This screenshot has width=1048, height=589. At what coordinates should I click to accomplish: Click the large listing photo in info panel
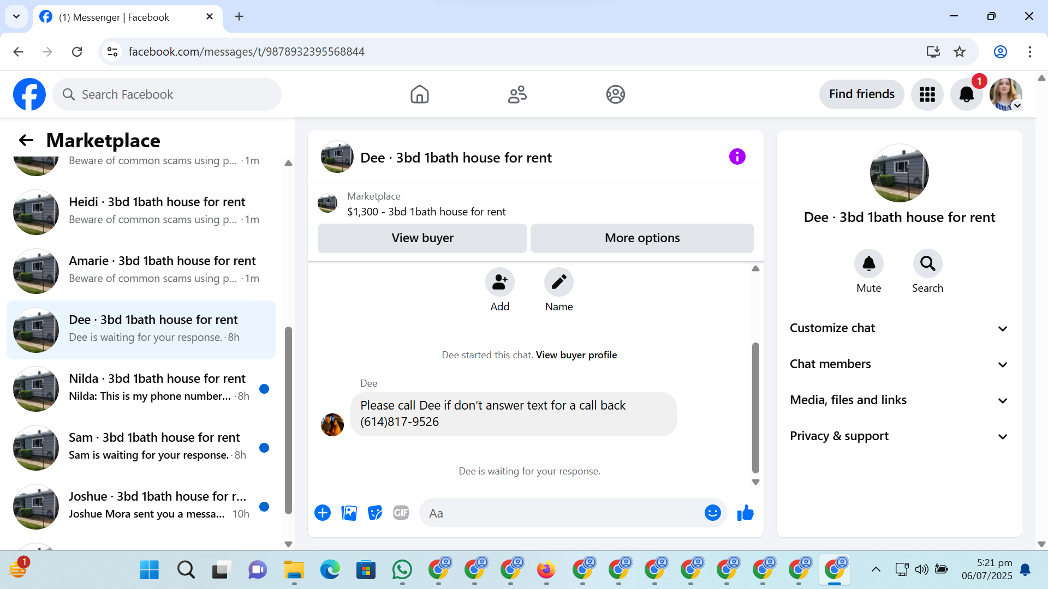point(899,173)
